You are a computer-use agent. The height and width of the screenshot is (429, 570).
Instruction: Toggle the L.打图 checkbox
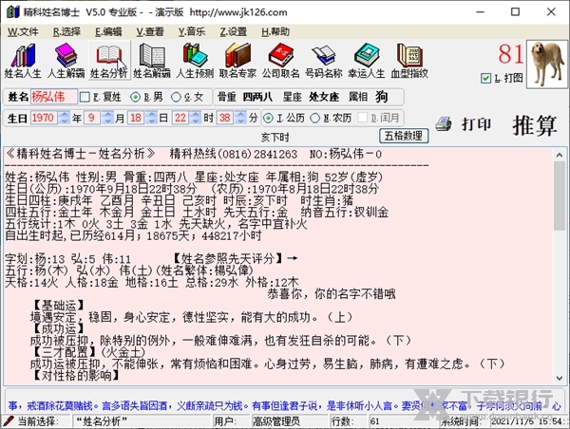(x=485, y=78)
